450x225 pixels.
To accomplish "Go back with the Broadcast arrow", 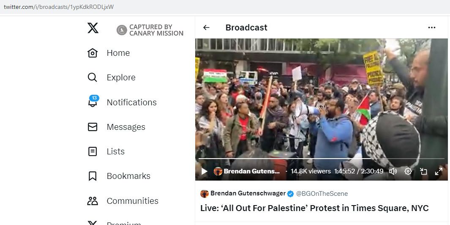I will (x=206, y=27).
